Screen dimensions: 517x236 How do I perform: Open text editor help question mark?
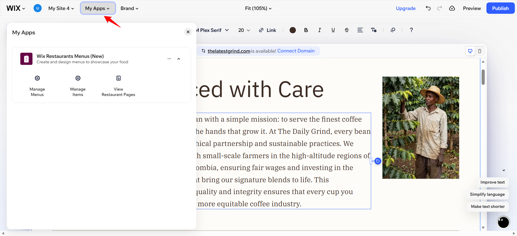click(x=411, y=30)
